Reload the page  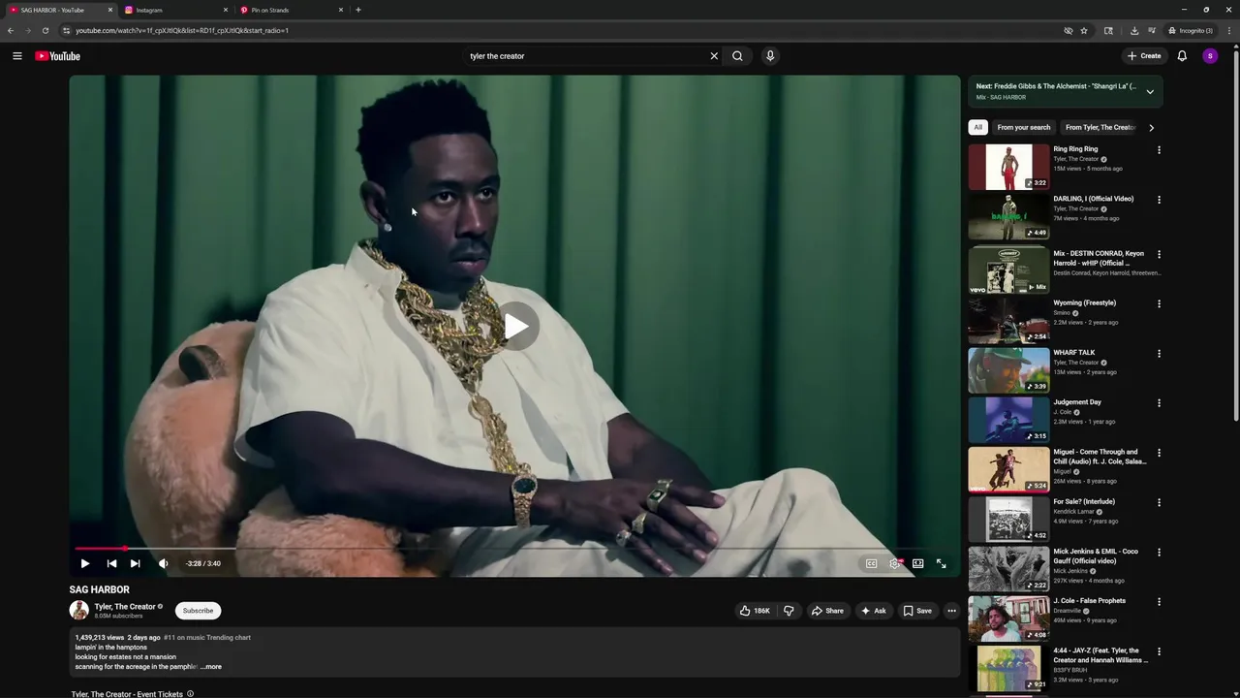coord(45,30)
